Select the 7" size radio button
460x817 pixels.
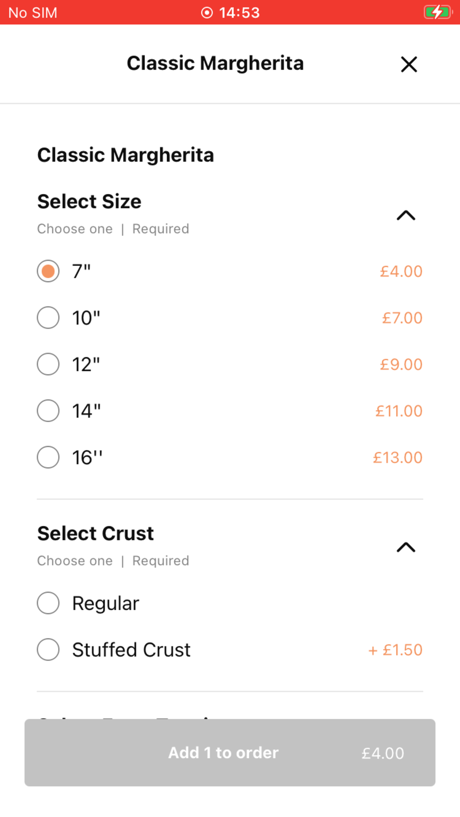(x=48, y=271)
